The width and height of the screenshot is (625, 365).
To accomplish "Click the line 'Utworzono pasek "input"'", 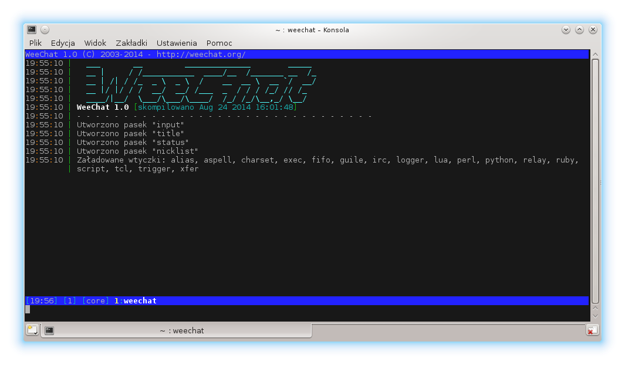I will (130, 125).
